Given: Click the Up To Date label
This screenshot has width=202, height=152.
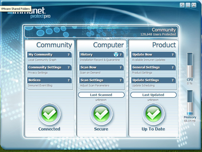Looking at the screenshot, I should click(153, 129).
